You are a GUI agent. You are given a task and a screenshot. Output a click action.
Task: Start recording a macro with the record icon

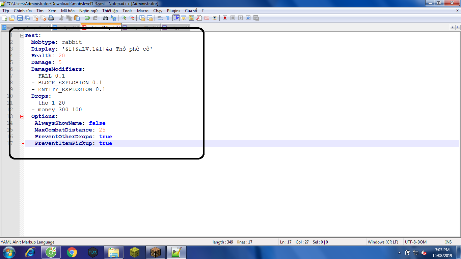pyautogui.click(x=224, y=18)
